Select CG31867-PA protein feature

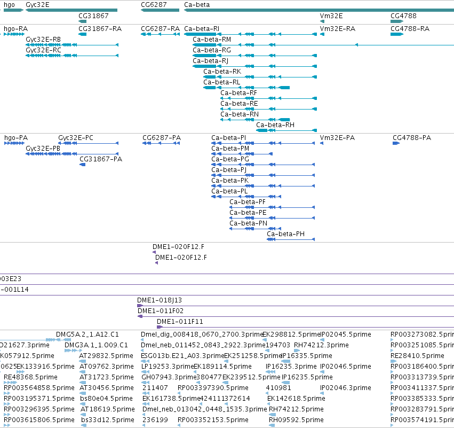tap(83, 165)
